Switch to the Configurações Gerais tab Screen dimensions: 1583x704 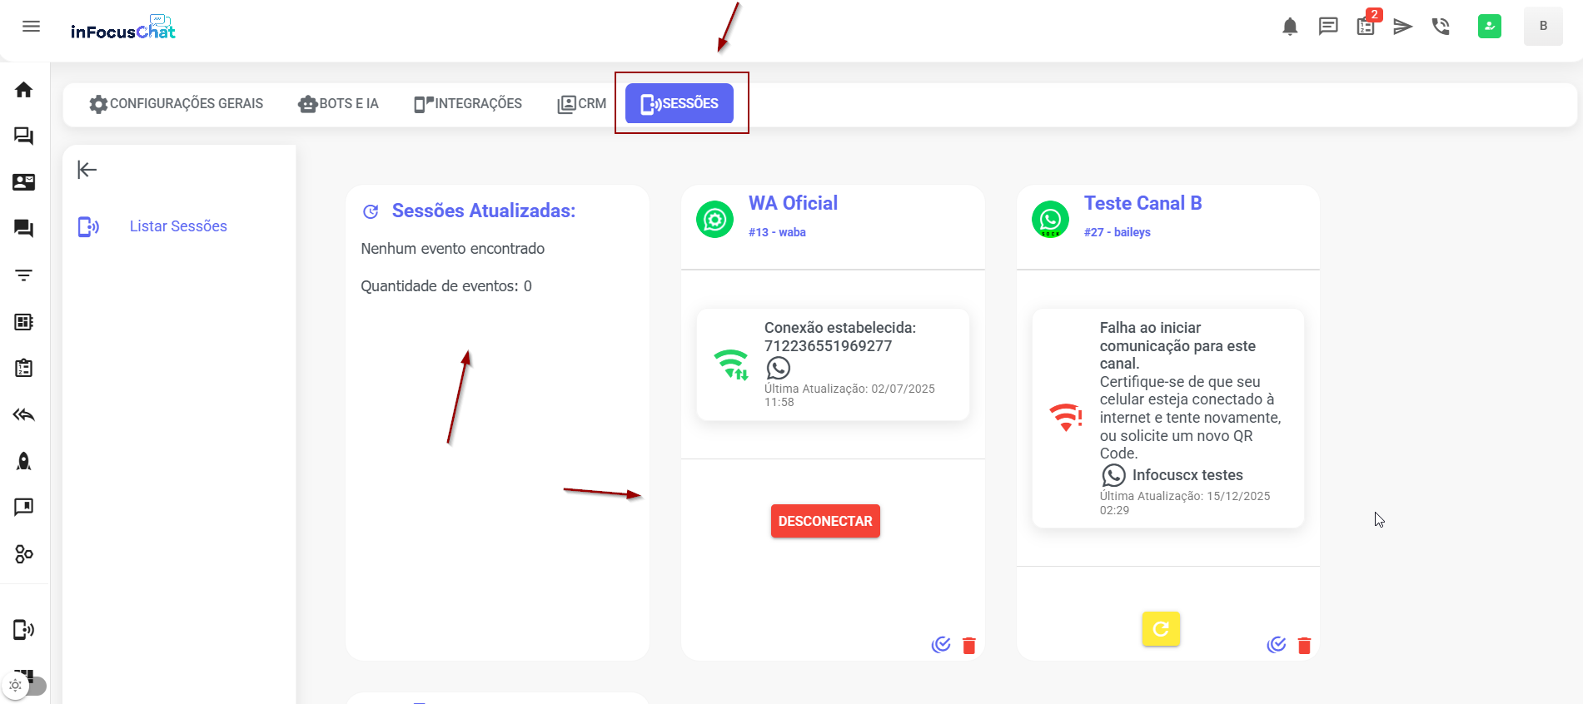(177, 104)
